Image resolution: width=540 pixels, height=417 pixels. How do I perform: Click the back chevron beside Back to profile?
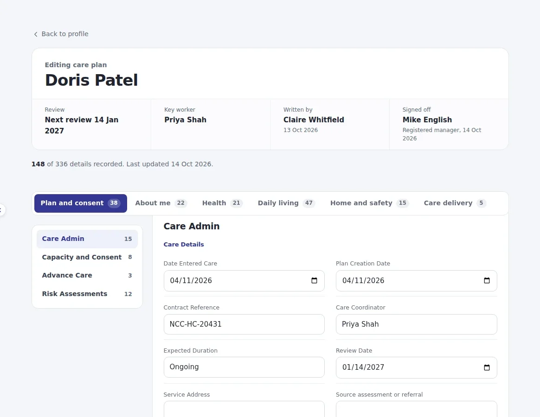pyautogui.click(x=36, y=34)
